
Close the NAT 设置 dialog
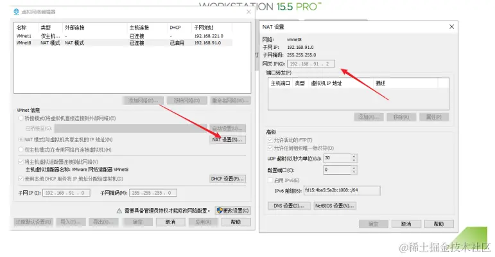click(452, 27)
